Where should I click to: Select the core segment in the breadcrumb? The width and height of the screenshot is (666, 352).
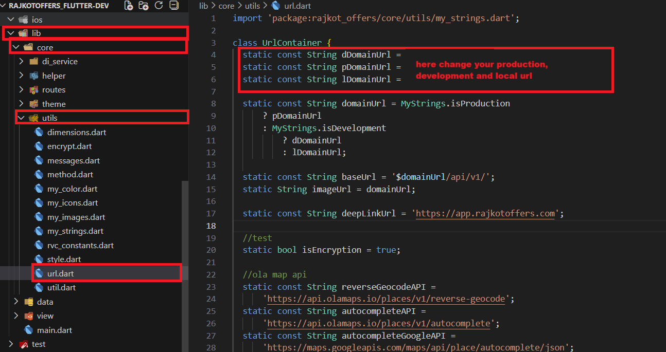coord(226,6)
